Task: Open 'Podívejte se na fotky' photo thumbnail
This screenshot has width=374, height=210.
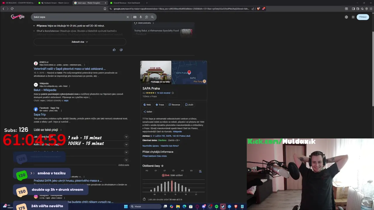Action: click(x=156, y=72)
